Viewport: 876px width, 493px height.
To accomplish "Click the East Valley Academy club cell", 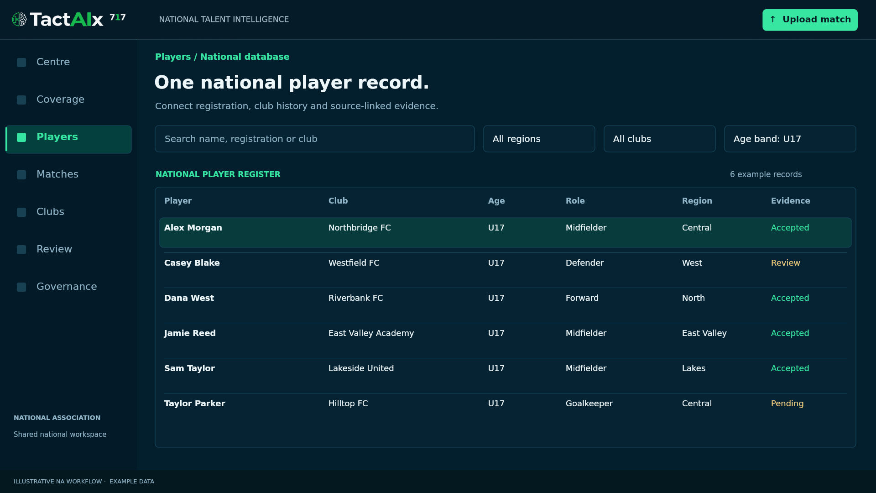I will pyautogui.click(x=371, y=333).
